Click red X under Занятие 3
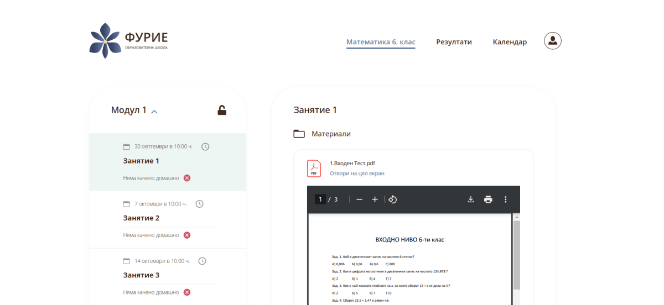Image resolution: width=664 pixels, height=305 pixels. pos(187,292)
